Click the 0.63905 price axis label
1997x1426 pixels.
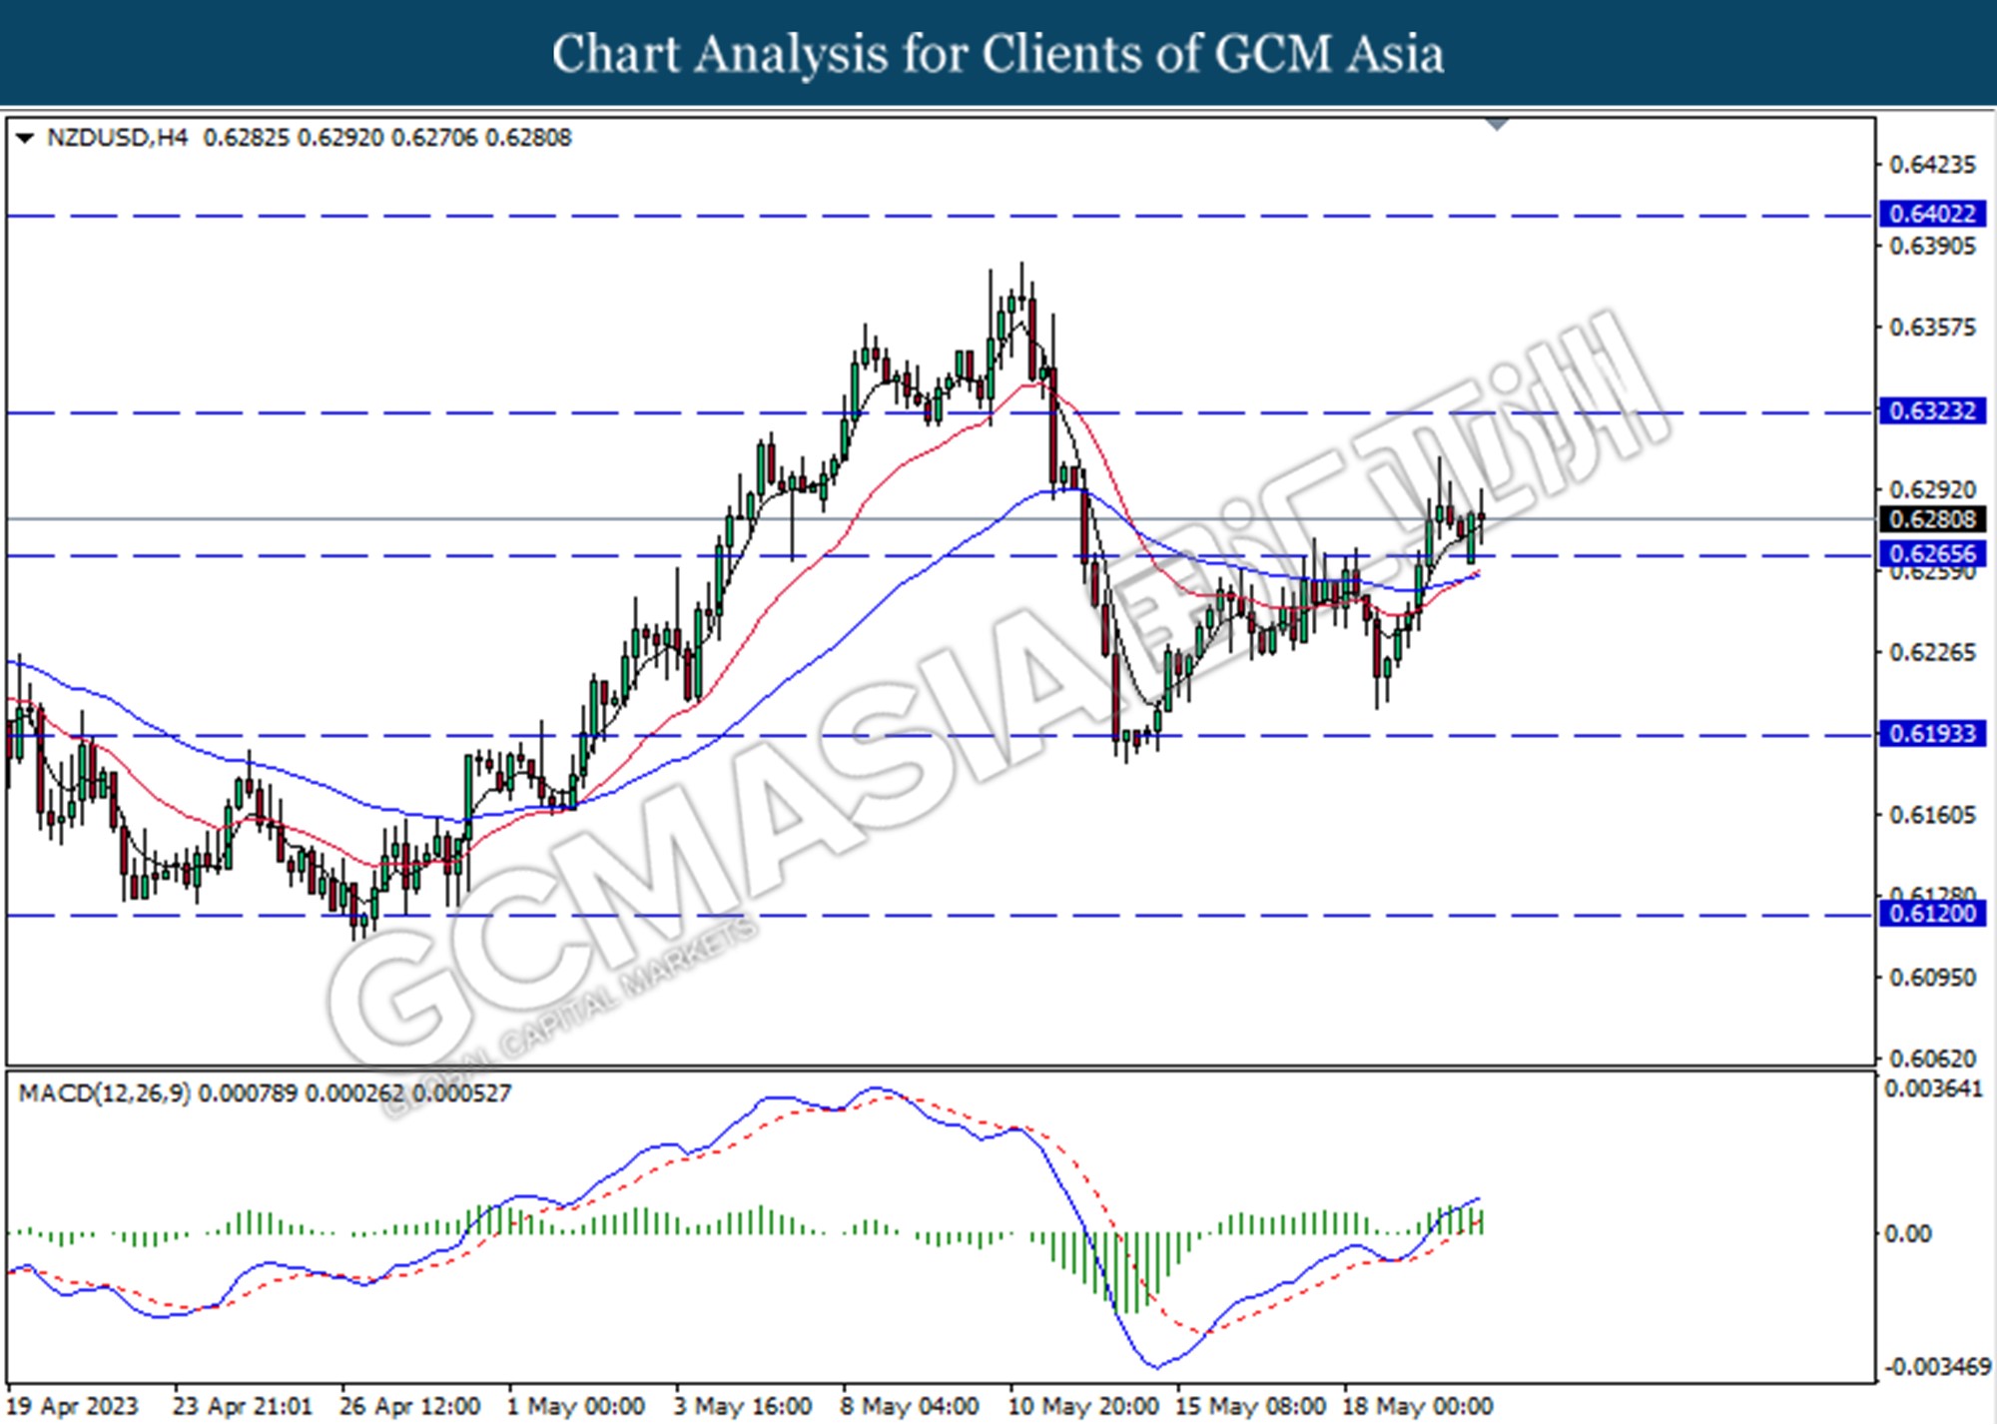[1932, 247]
